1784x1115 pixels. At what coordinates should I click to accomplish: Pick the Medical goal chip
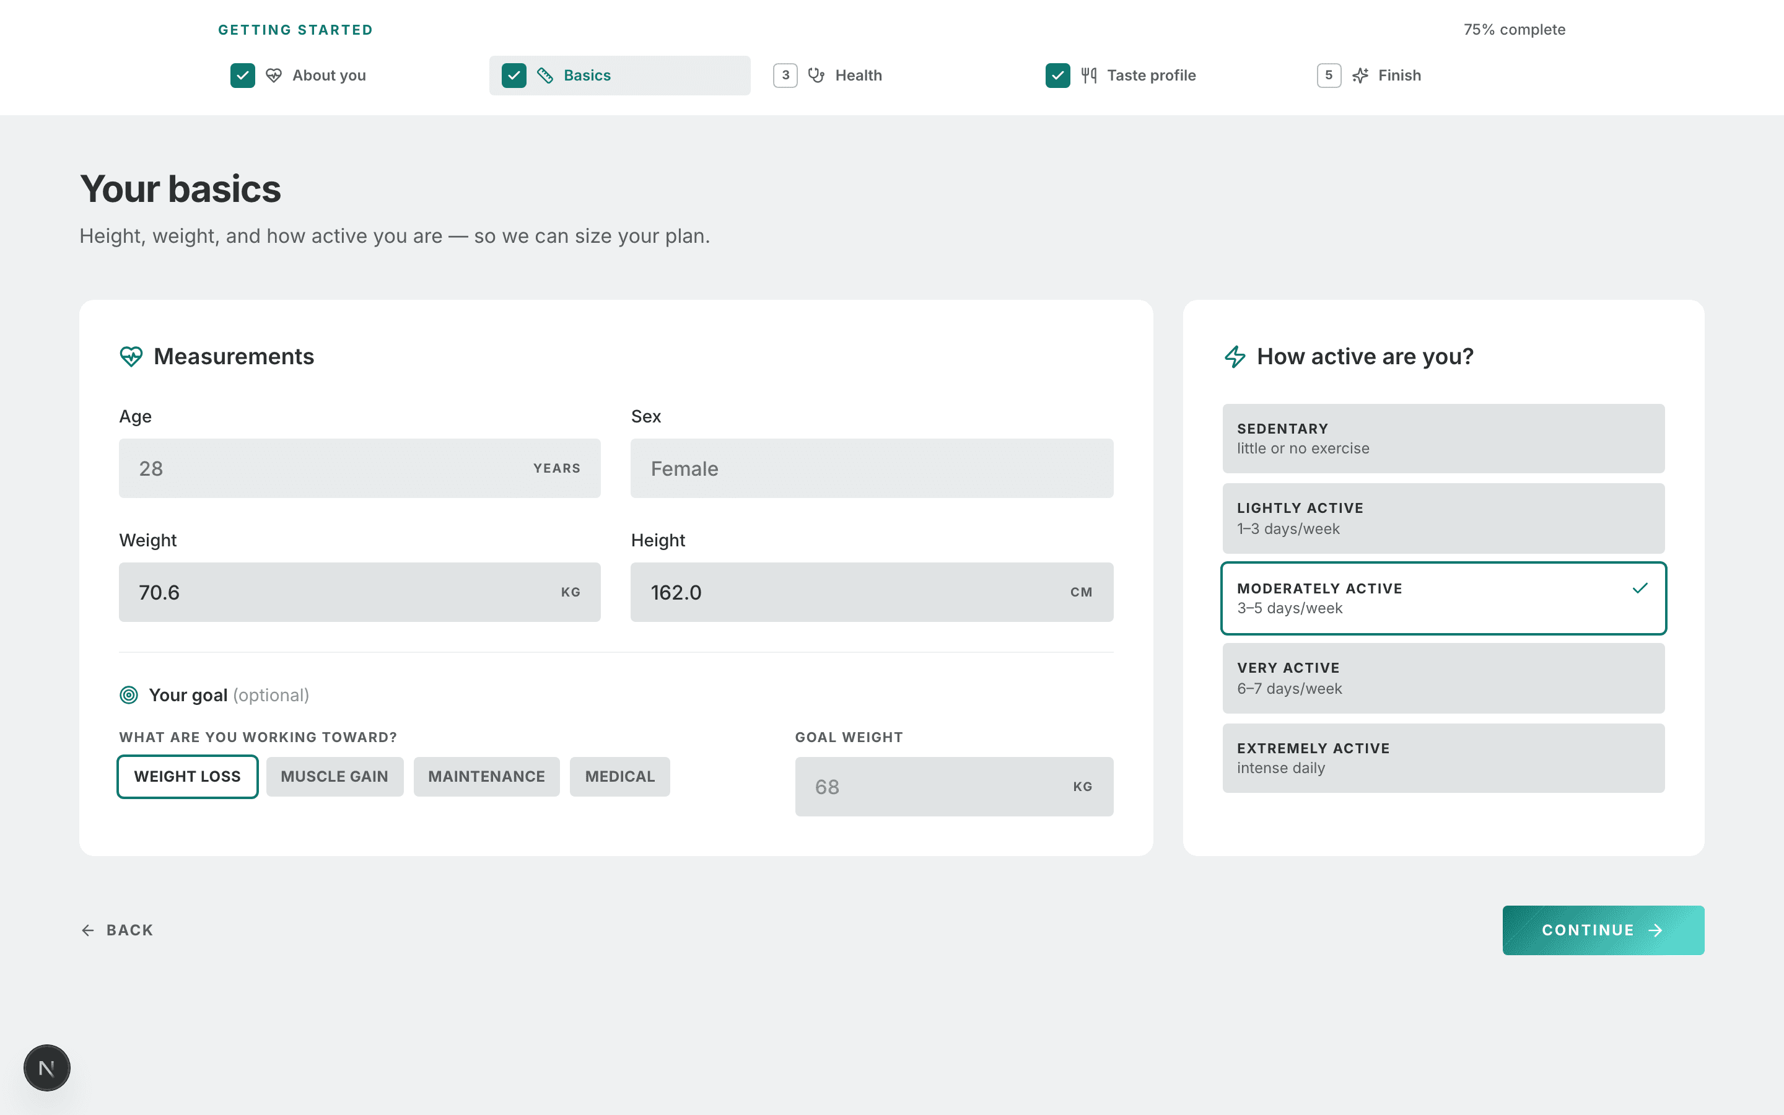(620, 777)
